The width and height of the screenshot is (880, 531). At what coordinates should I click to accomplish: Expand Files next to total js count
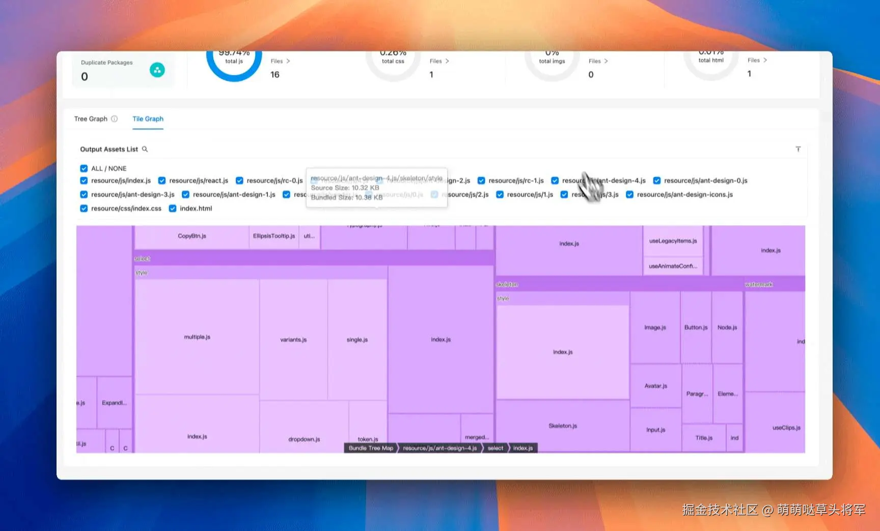pos(280,61)
